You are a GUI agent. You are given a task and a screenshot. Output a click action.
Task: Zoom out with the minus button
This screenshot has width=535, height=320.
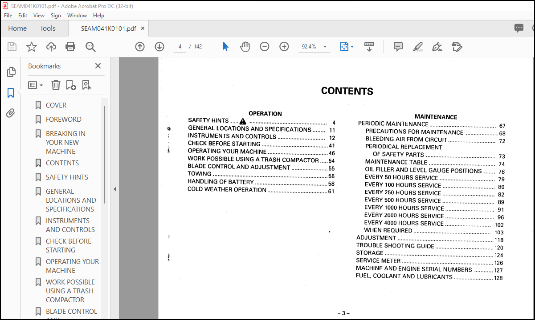point(265,47)
